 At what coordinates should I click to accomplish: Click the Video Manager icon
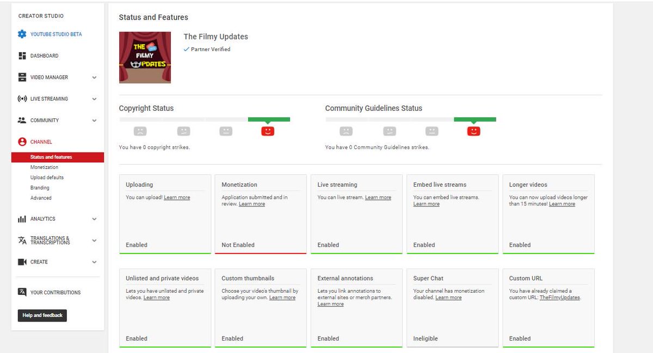(x=22, y=77)
